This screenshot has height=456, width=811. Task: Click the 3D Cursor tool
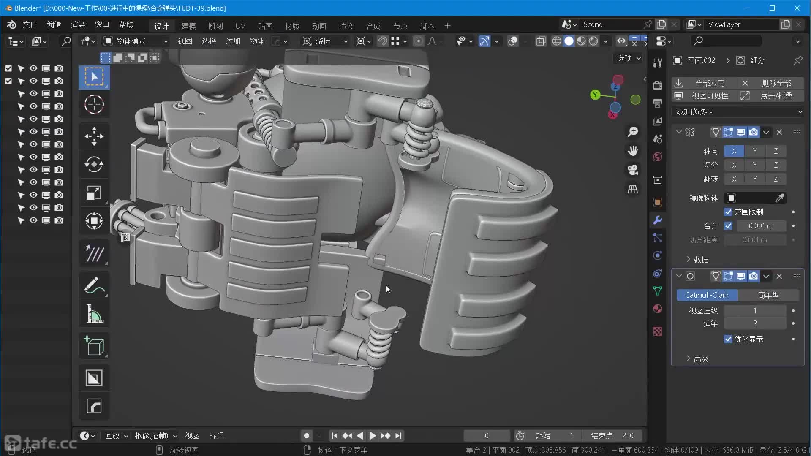(x=94, y=105)
